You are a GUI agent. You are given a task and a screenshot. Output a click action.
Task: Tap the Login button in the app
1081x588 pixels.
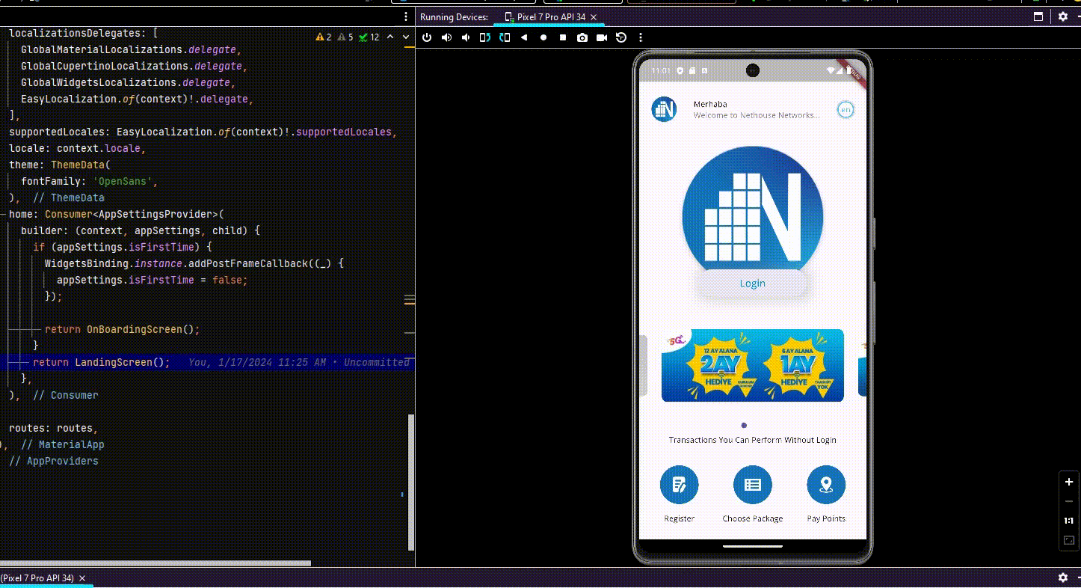tap(752, 283)
